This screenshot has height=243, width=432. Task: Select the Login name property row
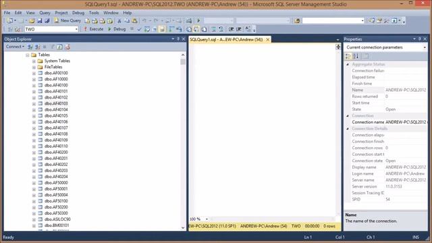389,173
